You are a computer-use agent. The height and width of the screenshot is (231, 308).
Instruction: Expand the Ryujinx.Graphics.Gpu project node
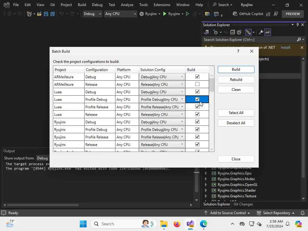point(206,173)
